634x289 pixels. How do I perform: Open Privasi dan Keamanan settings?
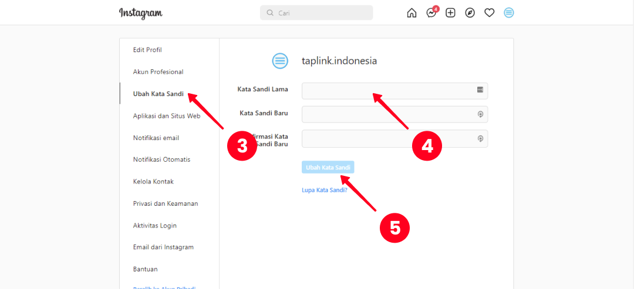(166, 203)
